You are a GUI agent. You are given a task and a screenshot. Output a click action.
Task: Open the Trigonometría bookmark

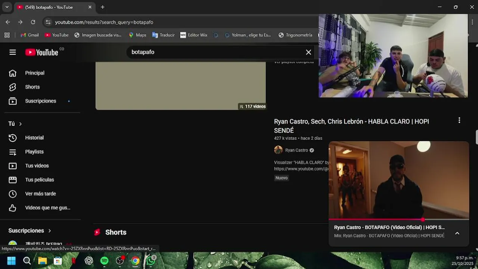[295, 35]
